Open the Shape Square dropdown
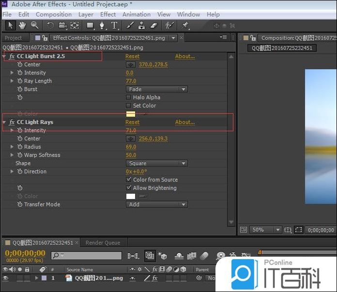Screen dimensions: 337x292 [156, 163]
